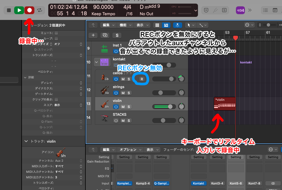
Task: Select the *violin region being recorded
Action: click(x=224, y=104)
